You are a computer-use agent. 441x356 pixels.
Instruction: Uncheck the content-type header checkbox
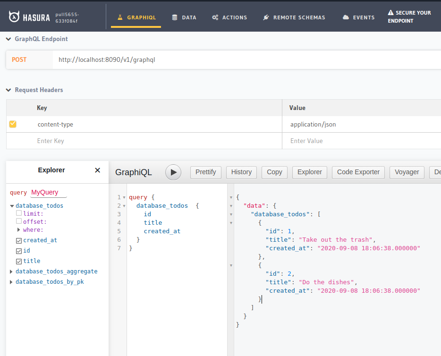pyautogui.click(x=13, y=124)
